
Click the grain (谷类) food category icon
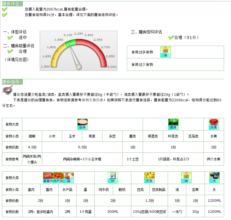(83, 124)
